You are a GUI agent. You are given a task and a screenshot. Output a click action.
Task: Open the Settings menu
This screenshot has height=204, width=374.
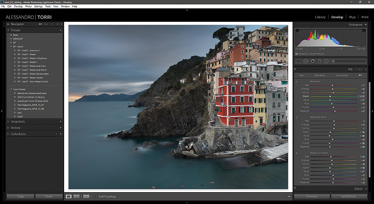tap(38, 6)
